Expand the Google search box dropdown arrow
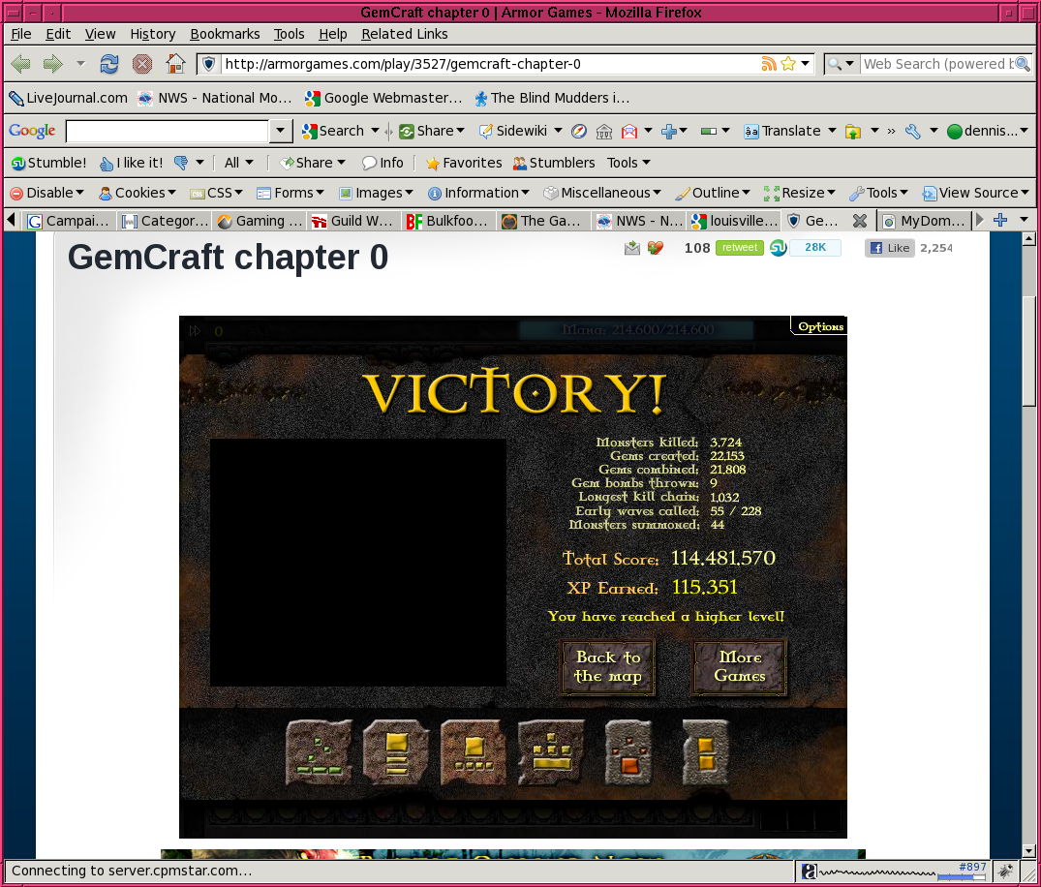This screenshot has height=887, width=1041. pos(281,131)
